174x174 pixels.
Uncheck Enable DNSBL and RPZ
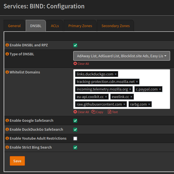pos(75,45)
